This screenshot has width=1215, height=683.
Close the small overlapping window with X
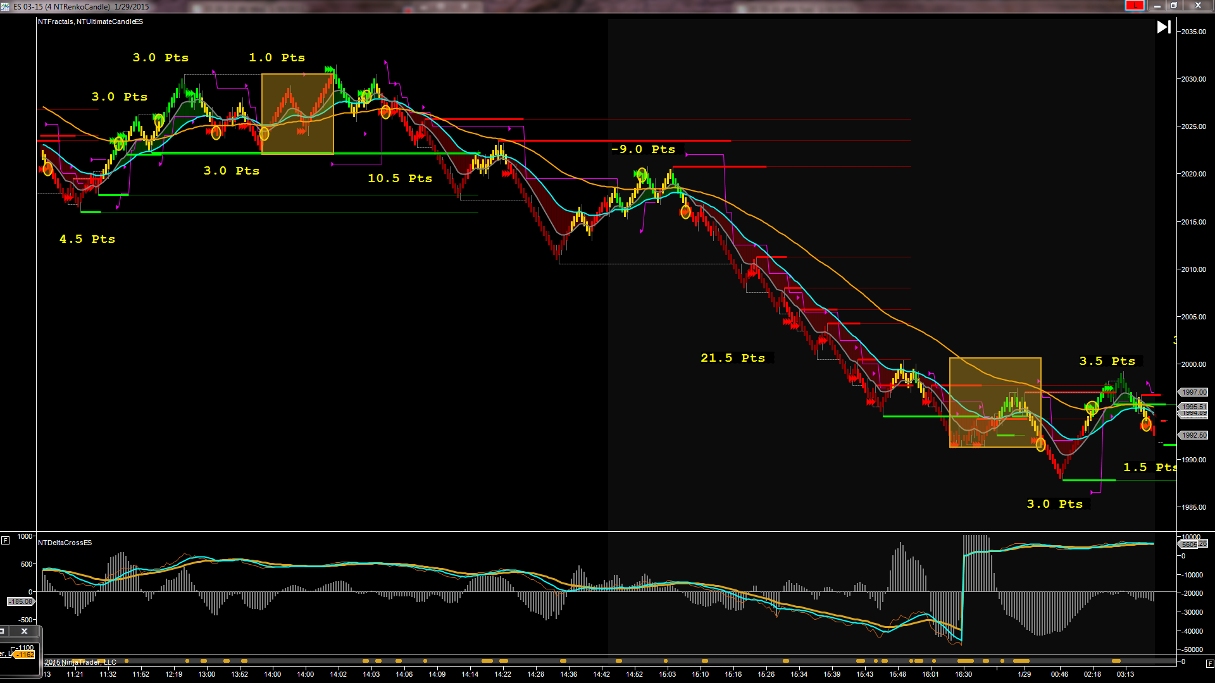click(24, 631)
